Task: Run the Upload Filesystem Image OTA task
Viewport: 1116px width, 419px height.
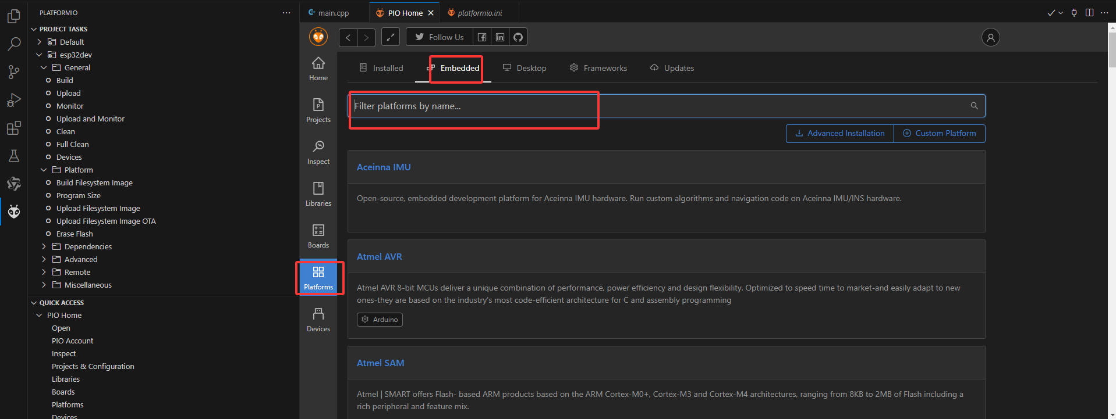Action: [106, 221]
